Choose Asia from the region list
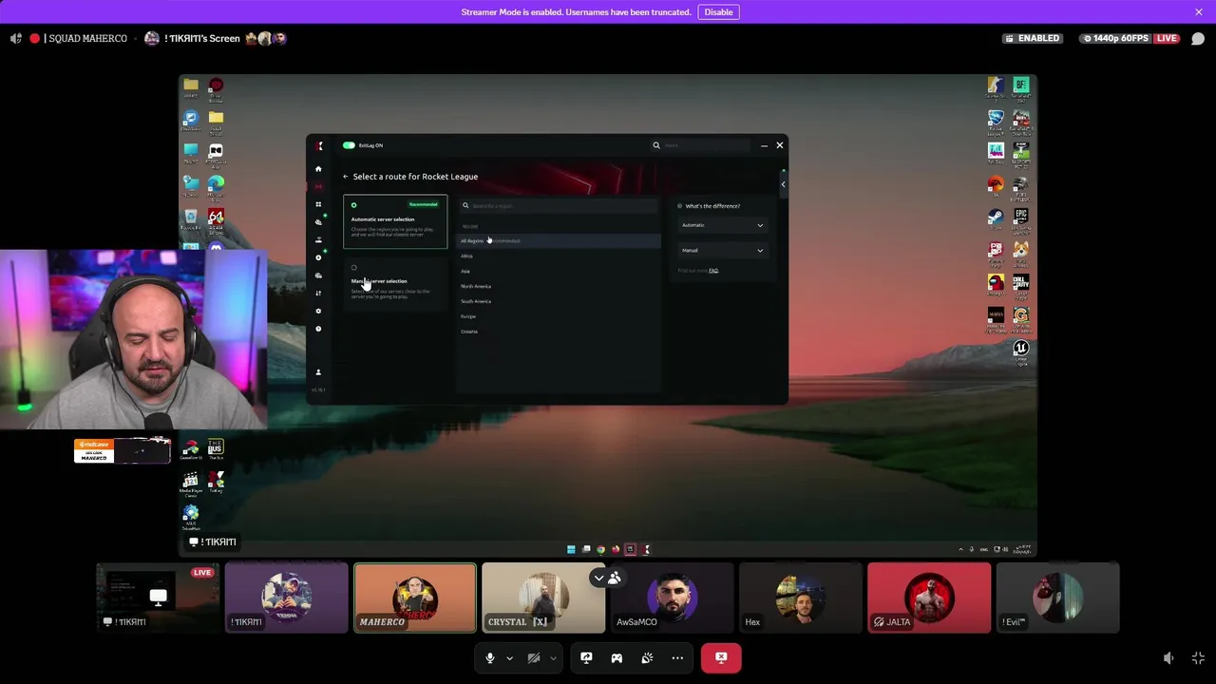This screenshot has width=1216, height=684. pos(560,272)
